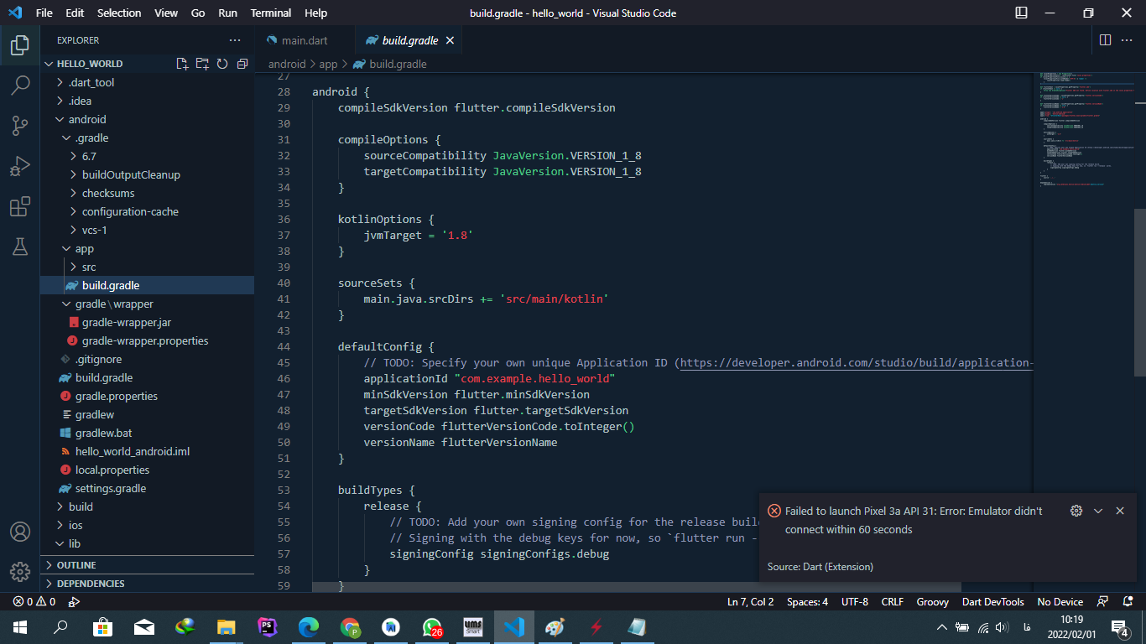Open Microsoft Edge from taskbar
1146x644 pixels.
click(x=309, y=627)
